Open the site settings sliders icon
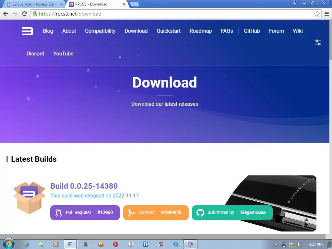This screenshot has width=332, height=249. pyautogui.click(x=318, y=42)
